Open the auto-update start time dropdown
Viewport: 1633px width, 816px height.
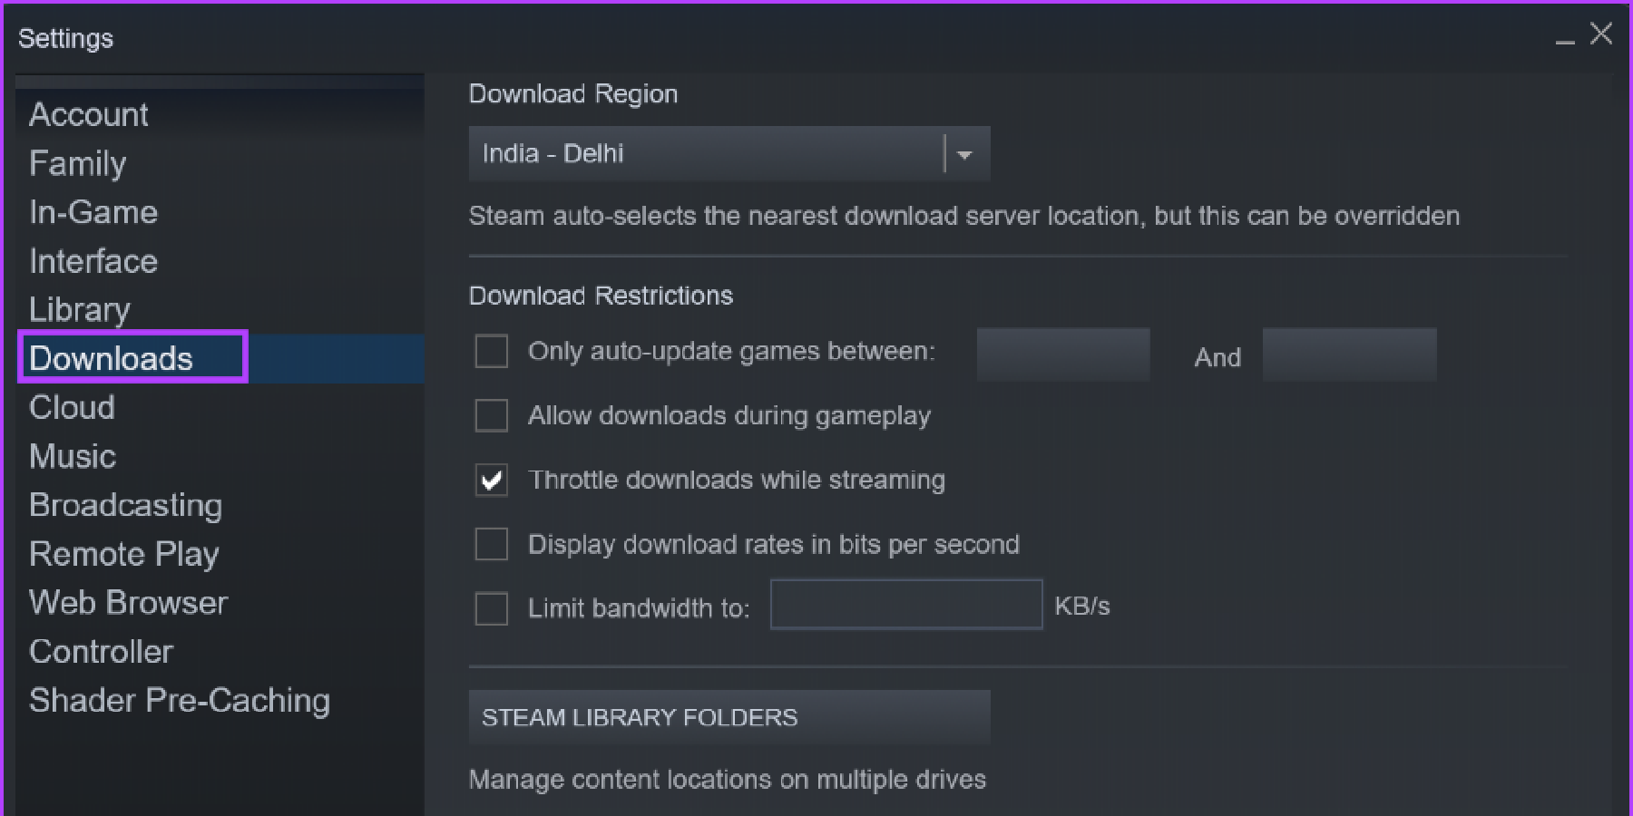click(x=1063, y=355)
